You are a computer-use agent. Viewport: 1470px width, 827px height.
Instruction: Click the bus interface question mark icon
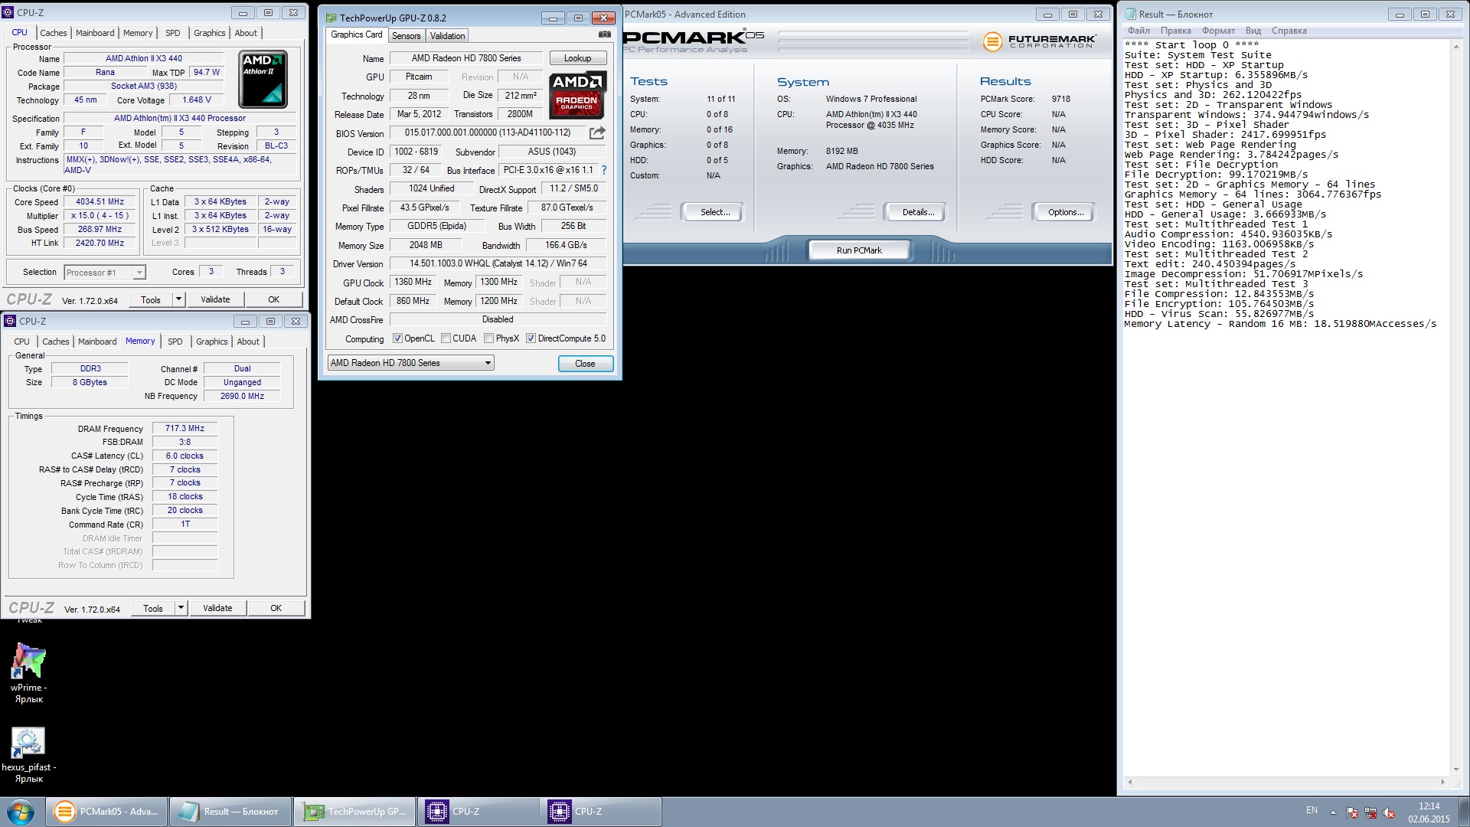(603, 170)
